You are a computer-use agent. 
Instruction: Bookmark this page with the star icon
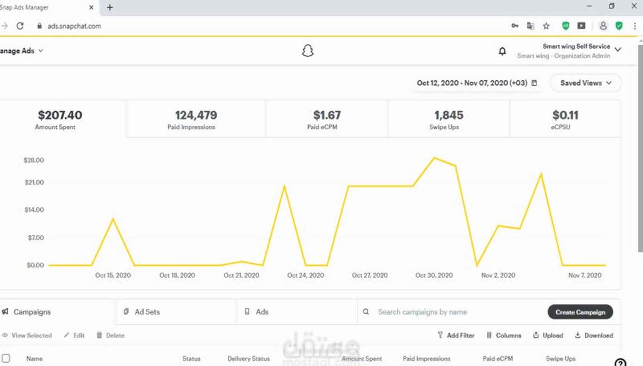[x=546, y=26]
